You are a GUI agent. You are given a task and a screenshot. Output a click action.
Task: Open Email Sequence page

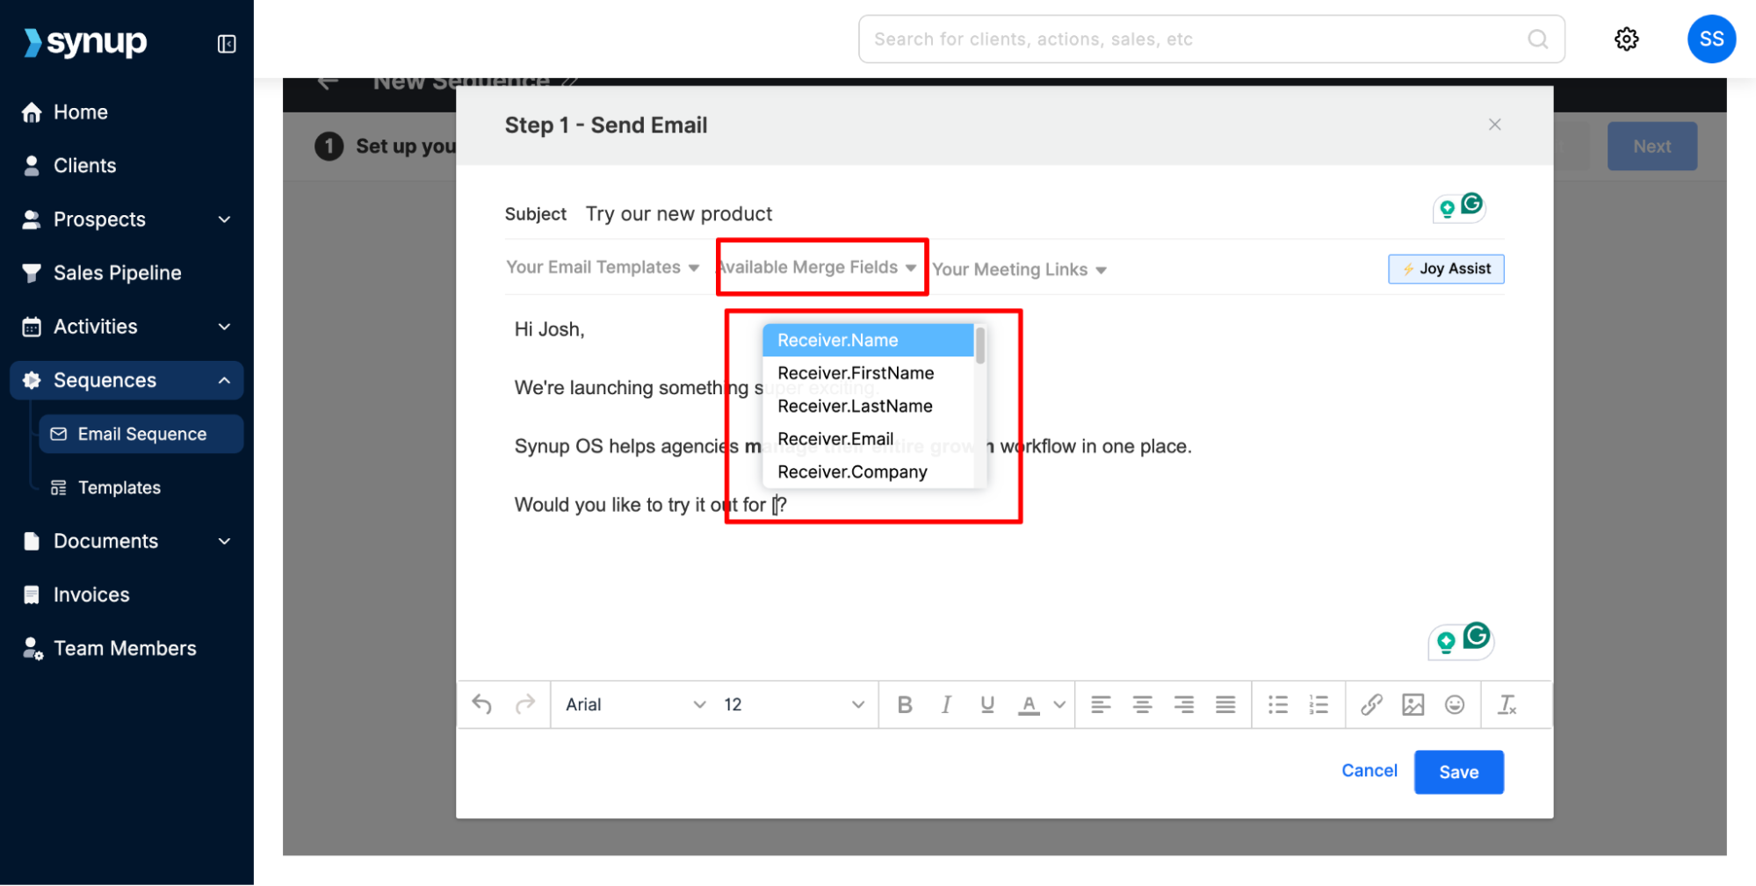141,434
